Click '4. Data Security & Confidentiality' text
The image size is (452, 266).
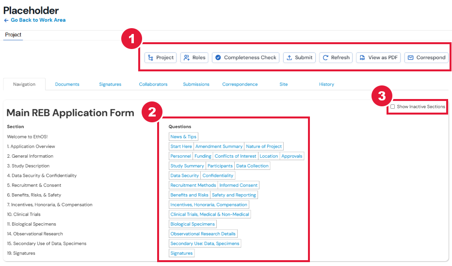pos(42,176)
